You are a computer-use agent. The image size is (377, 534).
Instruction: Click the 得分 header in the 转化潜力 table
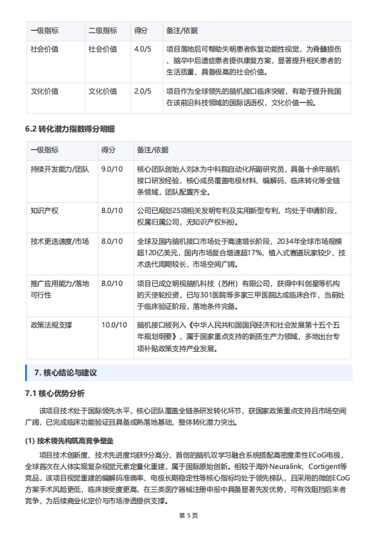click(x=109, y=150)
